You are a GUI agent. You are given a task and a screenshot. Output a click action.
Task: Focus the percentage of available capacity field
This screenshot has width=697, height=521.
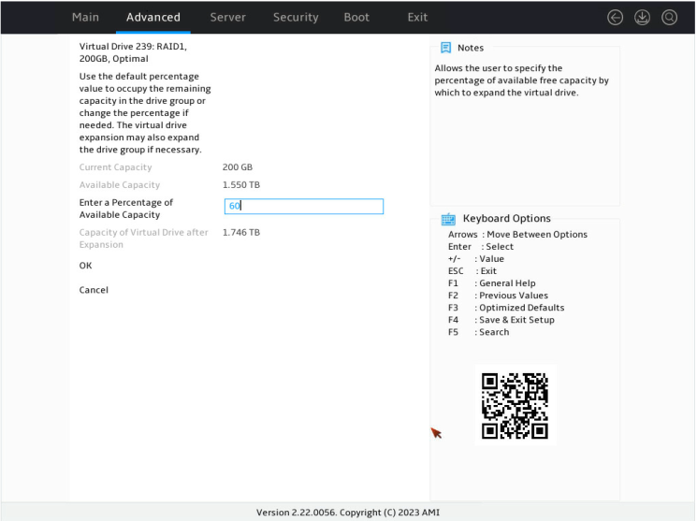pyautogui.click(x=304, y=207)
